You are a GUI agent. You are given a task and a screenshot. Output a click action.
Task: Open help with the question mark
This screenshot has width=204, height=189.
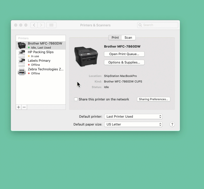click(172, 124)
